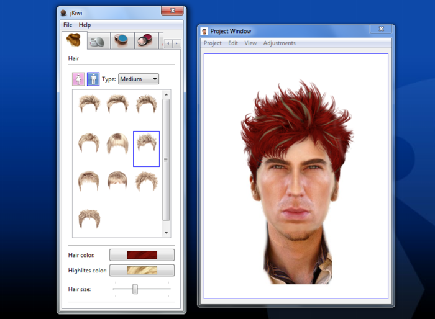Click the hairstyle list scrollbar thumb
435x319 pixels.
(x=166, y=159)
